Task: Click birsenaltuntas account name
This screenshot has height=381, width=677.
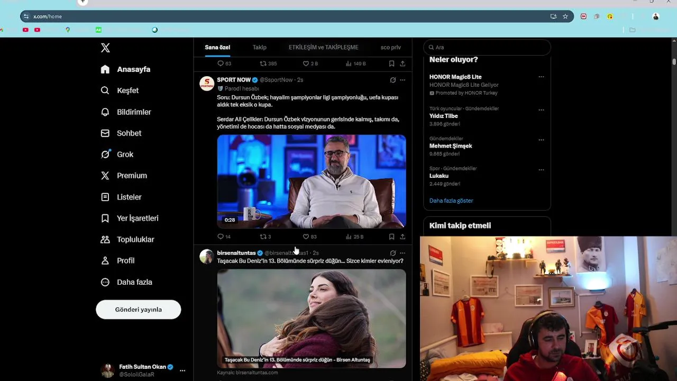Action: click(236, 253)
